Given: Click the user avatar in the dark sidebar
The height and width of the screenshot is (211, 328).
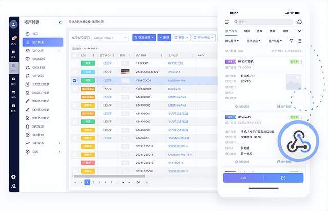Looking at the screenshot, I should click(x=13, y=24).
